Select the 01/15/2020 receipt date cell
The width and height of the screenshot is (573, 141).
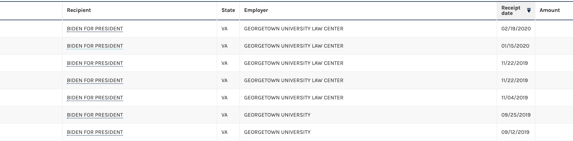click(x=515, y=46)
